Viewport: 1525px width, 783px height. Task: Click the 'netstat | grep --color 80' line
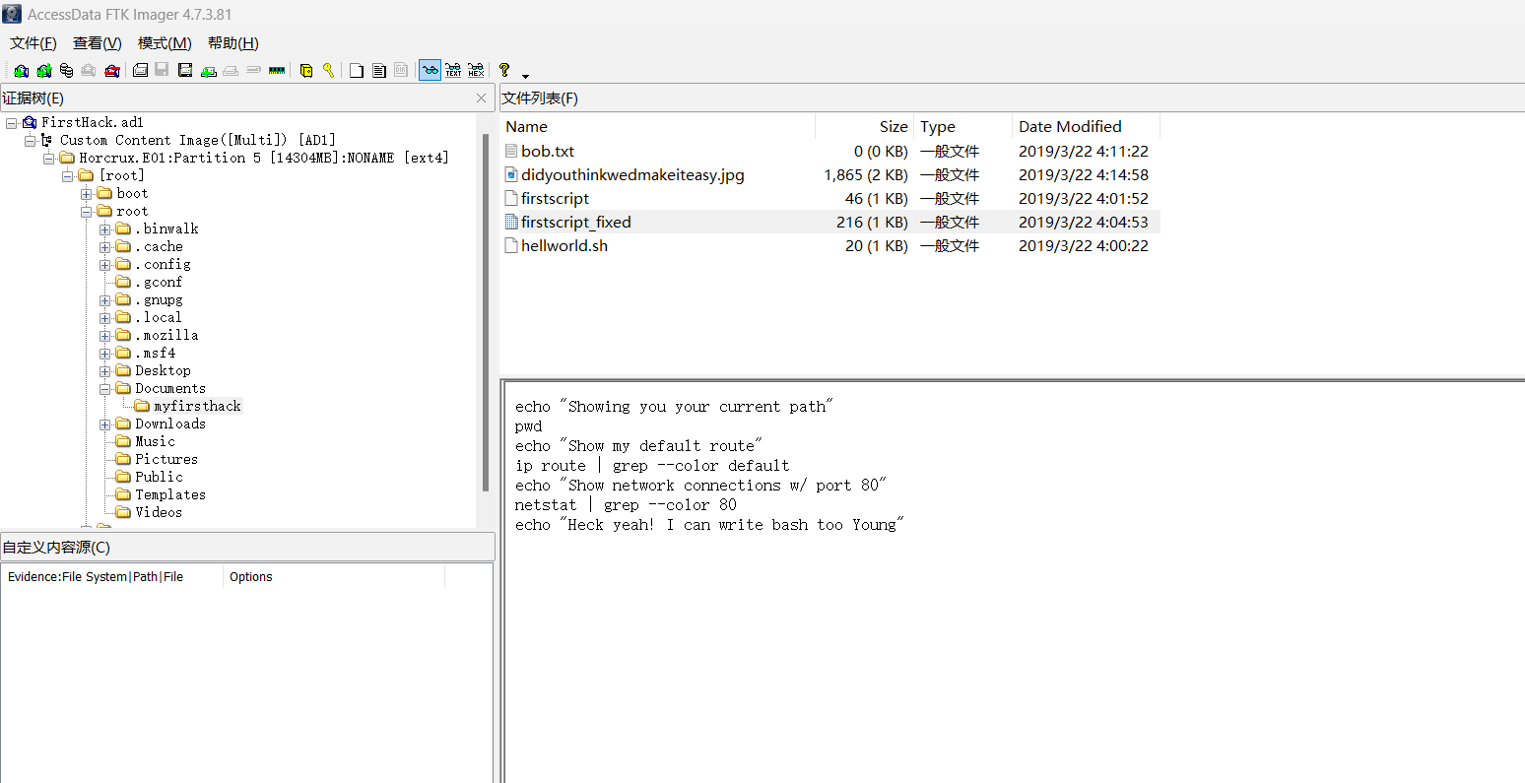pos(626,505)
